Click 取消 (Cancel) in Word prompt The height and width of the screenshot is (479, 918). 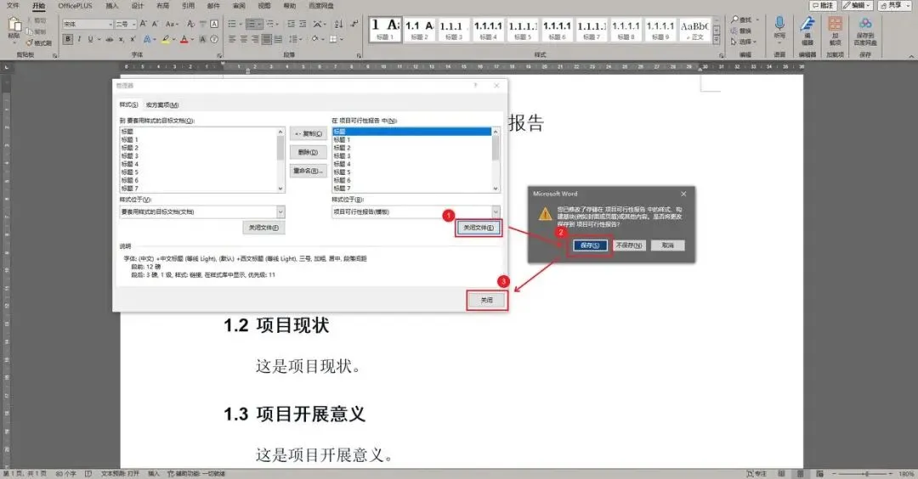click(x=668, y=245)
